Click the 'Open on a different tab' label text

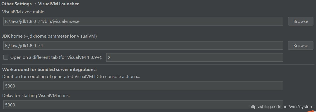56,57
